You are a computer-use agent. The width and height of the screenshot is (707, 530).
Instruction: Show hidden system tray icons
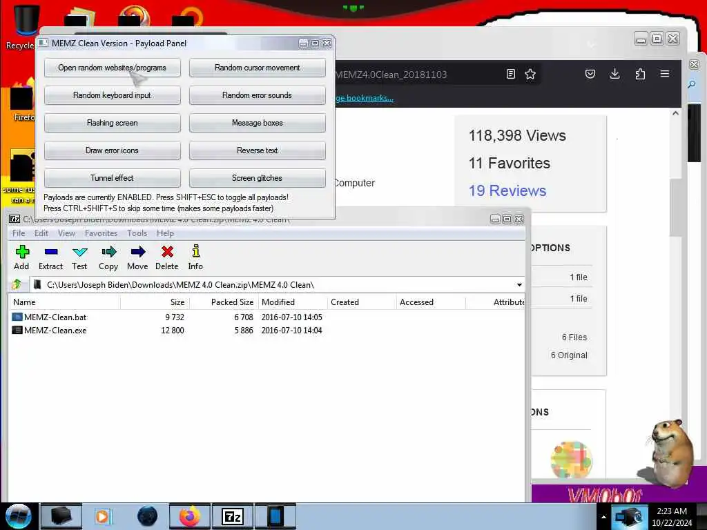click(603, 517)
